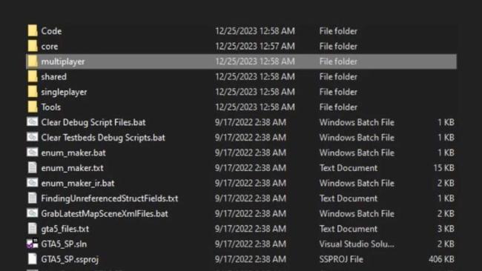Select FindingUnreferencedStructFields.txt

110,198
